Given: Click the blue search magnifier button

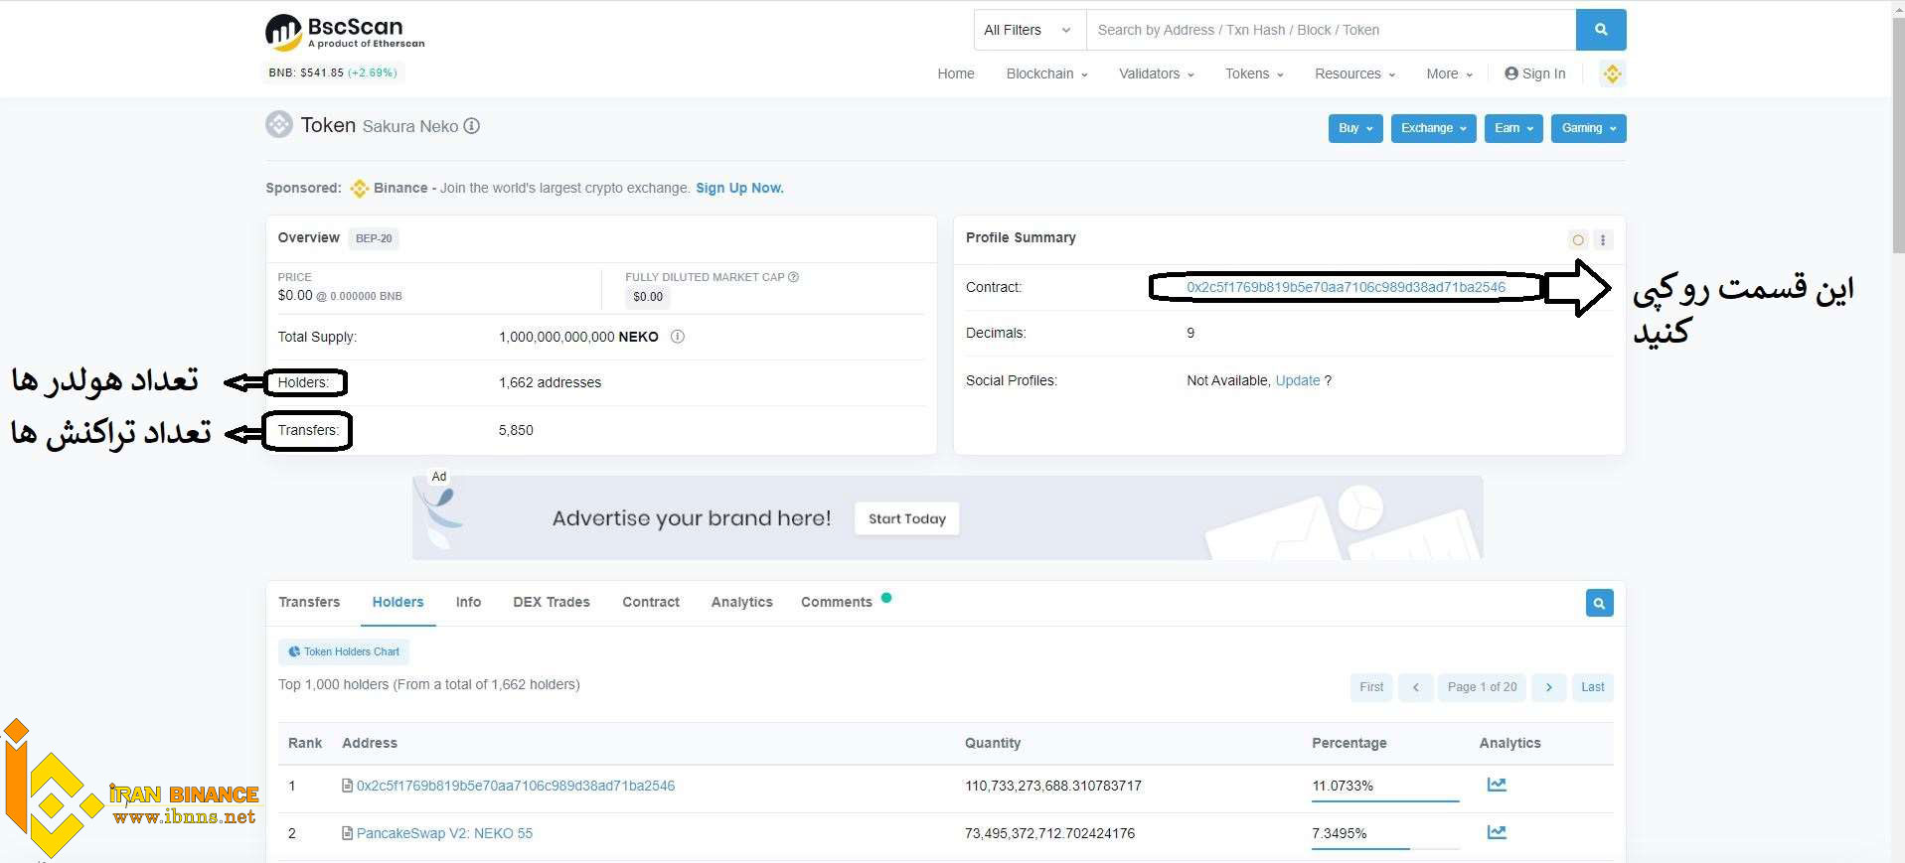Looking at the screenshot, I should click(x=1601, y=30).
